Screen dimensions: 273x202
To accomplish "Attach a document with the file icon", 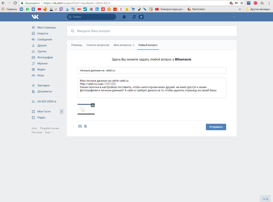I will (x=86, y=126).
